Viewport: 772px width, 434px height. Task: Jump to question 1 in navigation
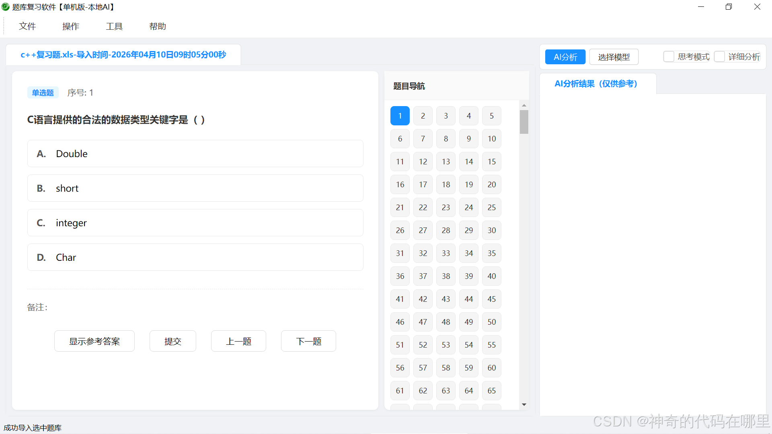click(x=400, y=116)
